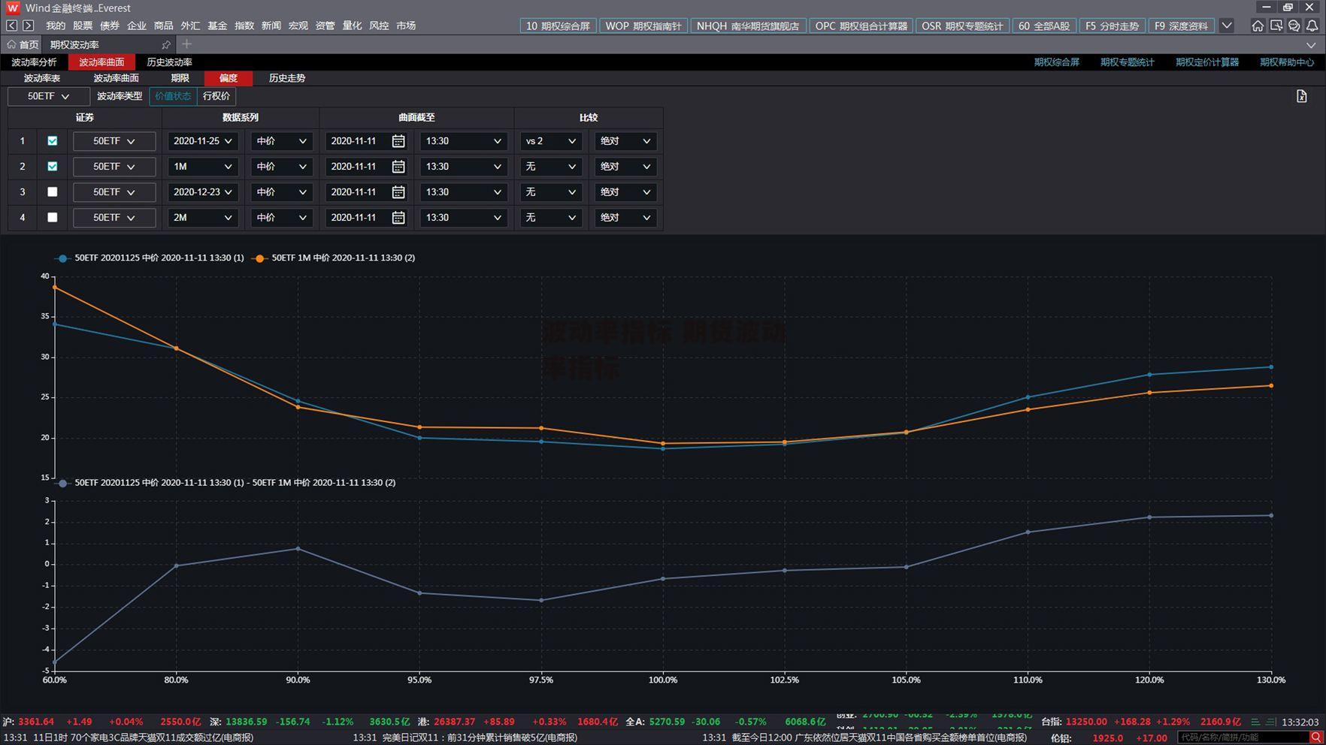This screenshot has height=745, width=1326.
Task: Open calendar for row 2 date
Action: (398, 167)
